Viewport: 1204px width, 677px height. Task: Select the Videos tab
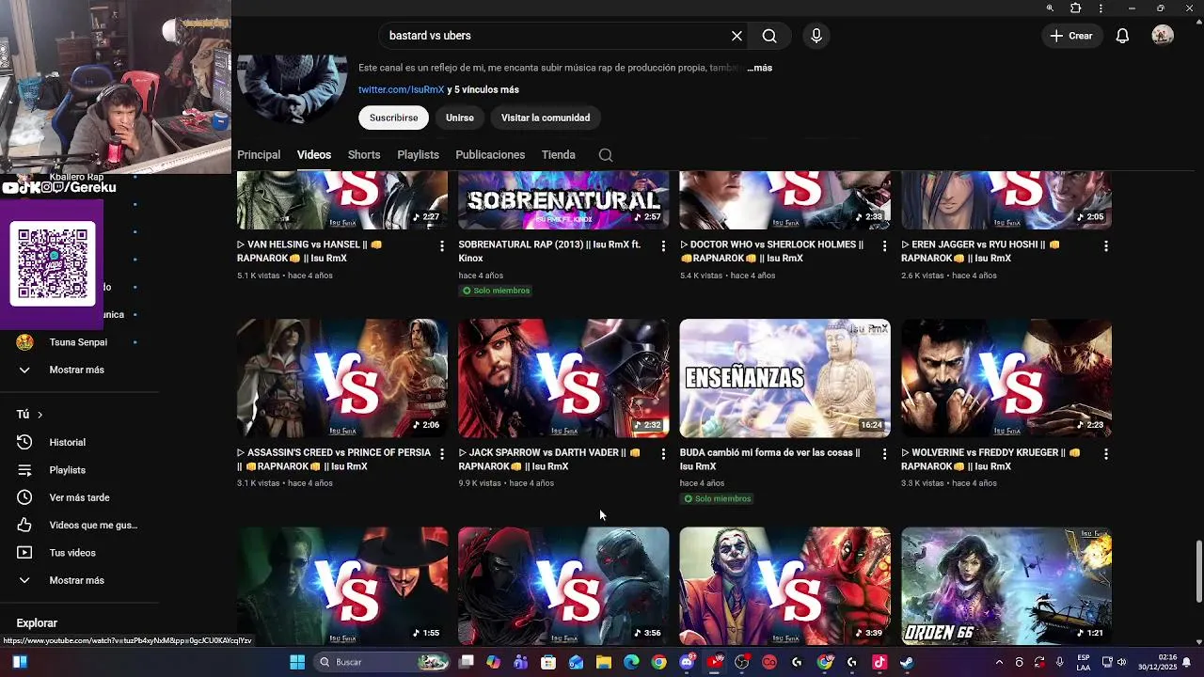[x=314, y=154]
